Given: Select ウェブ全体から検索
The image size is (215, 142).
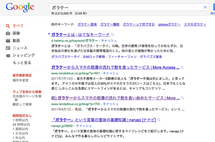Looking at the screenshot, I should pyautogui.click(x=27, y=92).
